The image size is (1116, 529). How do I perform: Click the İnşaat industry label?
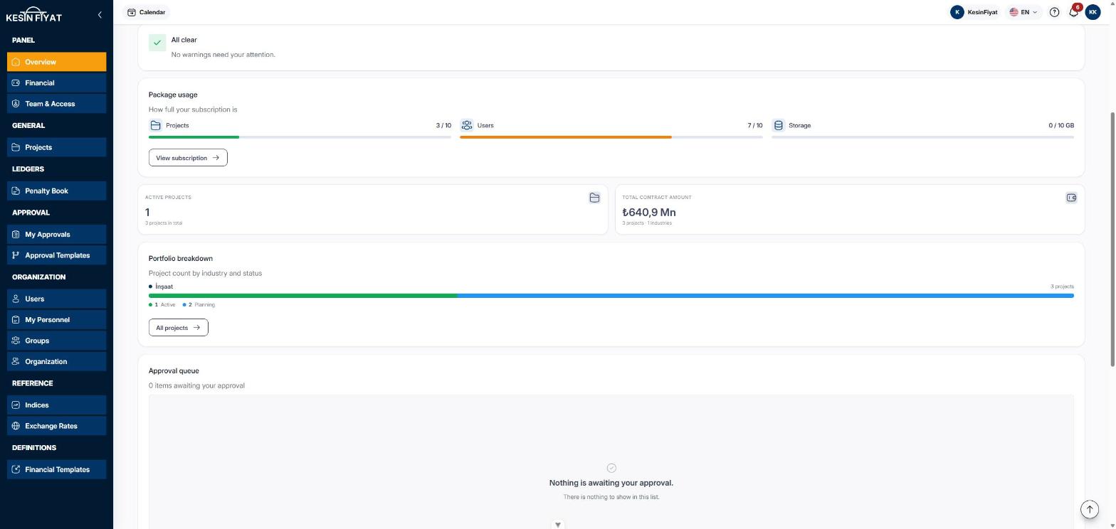(x=164, y=287)
